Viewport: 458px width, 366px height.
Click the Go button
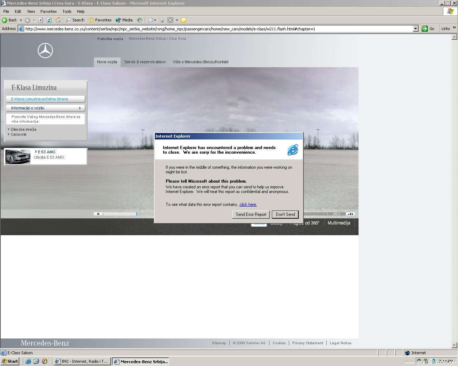point(428,29)
